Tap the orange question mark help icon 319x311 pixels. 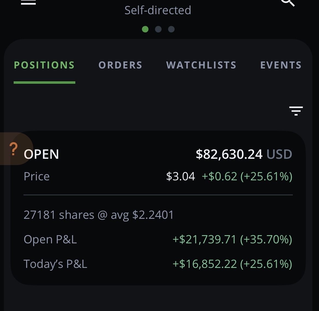13,149
